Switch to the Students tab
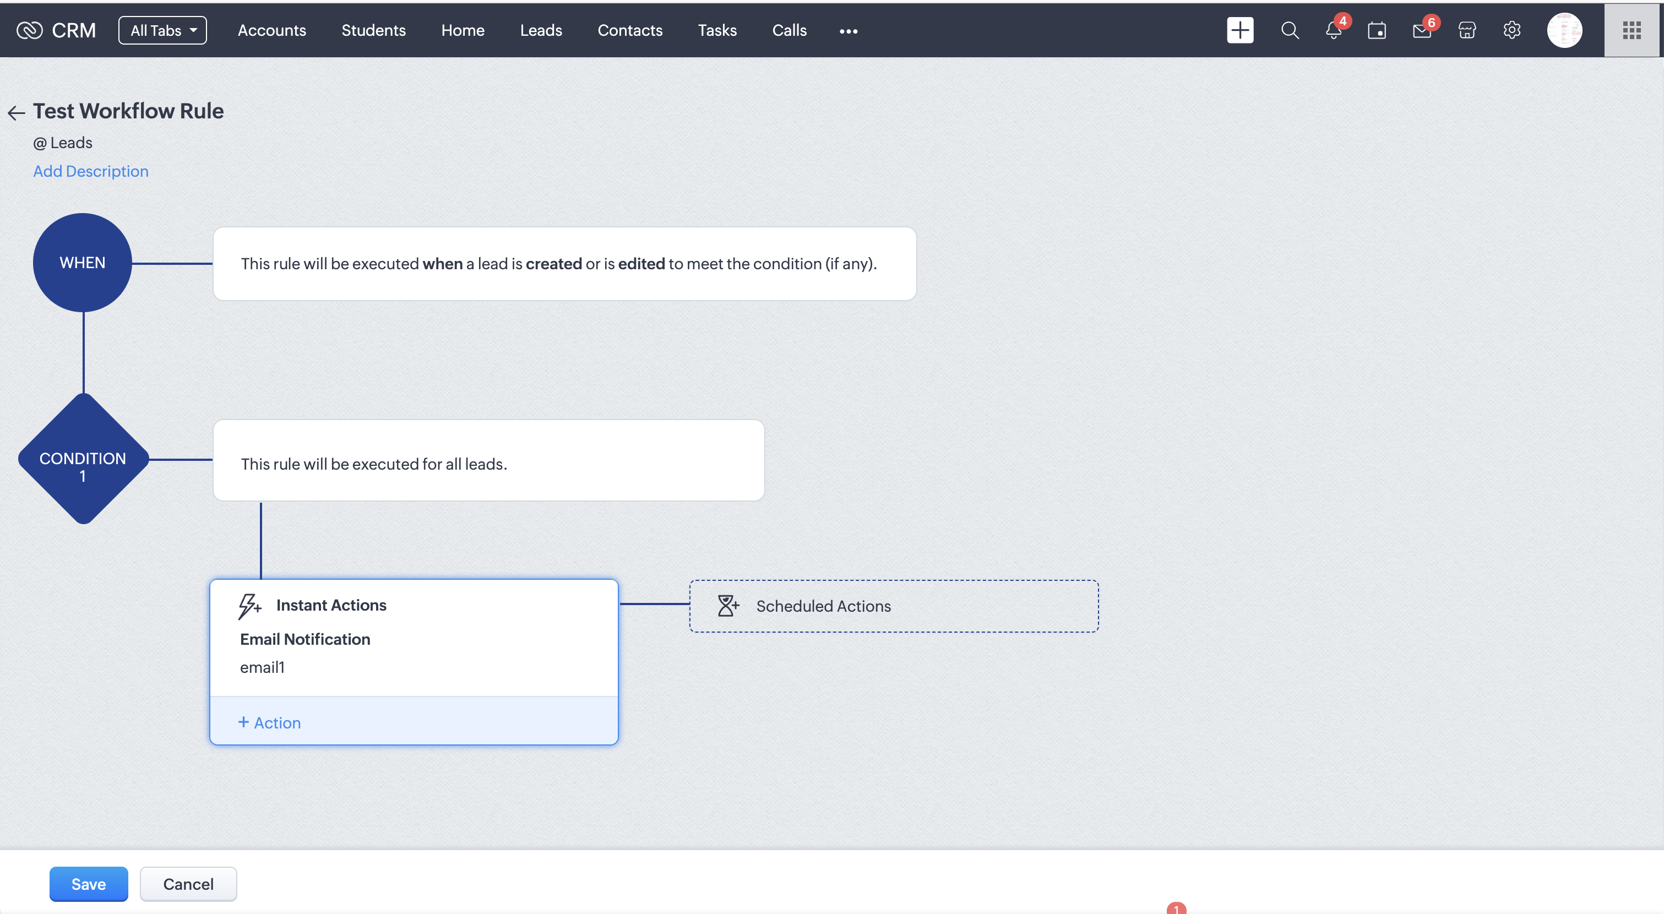Image resolution: width=1664 pixels, height=914 pixels. 373,30
